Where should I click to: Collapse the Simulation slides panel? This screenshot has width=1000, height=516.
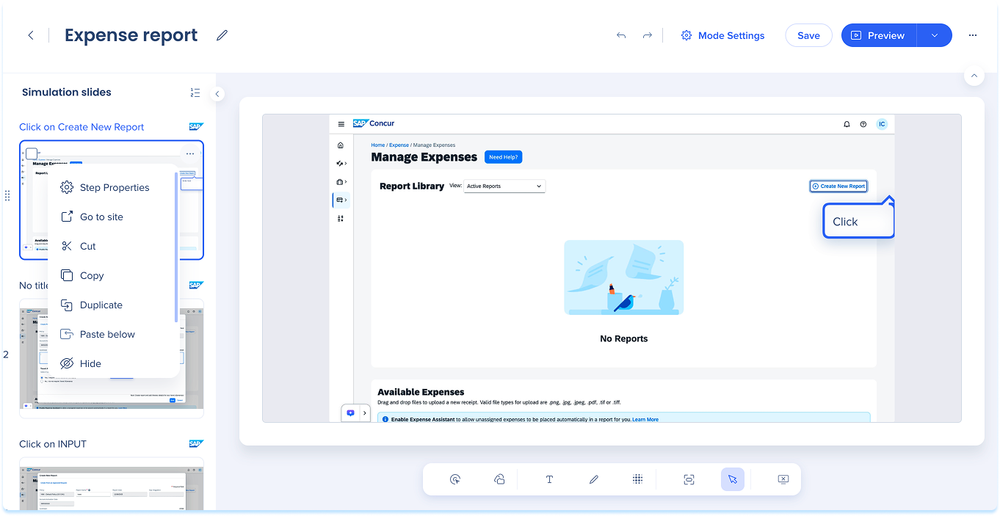tap(217, 94)
